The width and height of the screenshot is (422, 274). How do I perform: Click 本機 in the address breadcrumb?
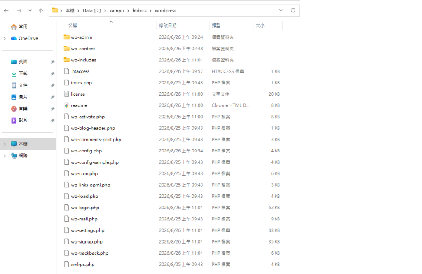[x=70, y=10]
